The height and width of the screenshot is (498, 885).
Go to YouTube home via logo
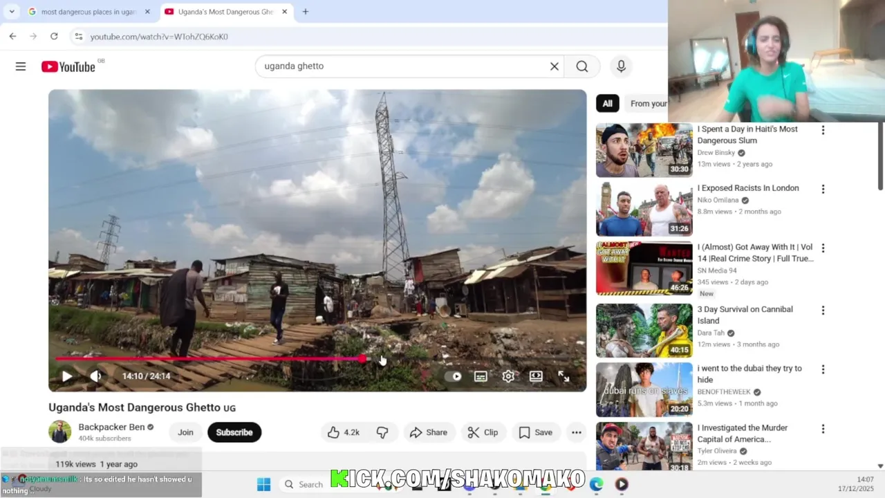tap(68, 66)
